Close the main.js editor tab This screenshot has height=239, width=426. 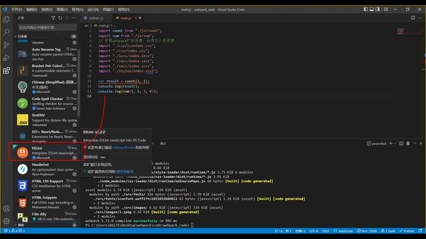140,18
